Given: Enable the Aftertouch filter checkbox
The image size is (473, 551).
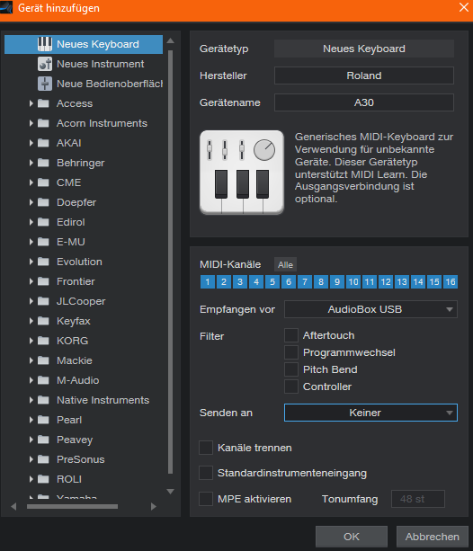Looking at the screenshot, I should [x=291, y=335].
